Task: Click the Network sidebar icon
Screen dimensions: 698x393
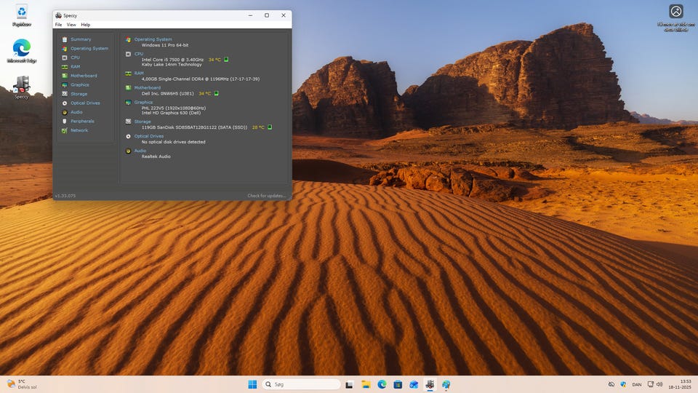Action: (x=65, y=130)
